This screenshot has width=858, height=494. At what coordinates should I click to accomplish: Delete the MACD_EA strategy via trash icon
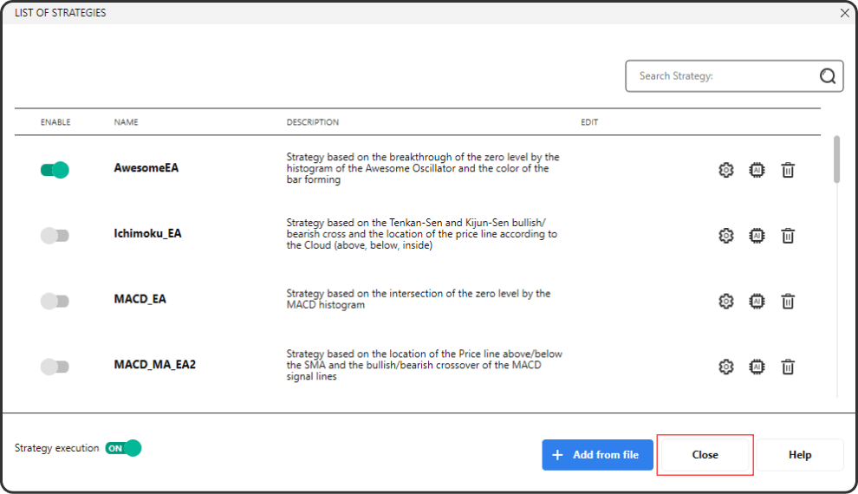click(x=788, y=302)
